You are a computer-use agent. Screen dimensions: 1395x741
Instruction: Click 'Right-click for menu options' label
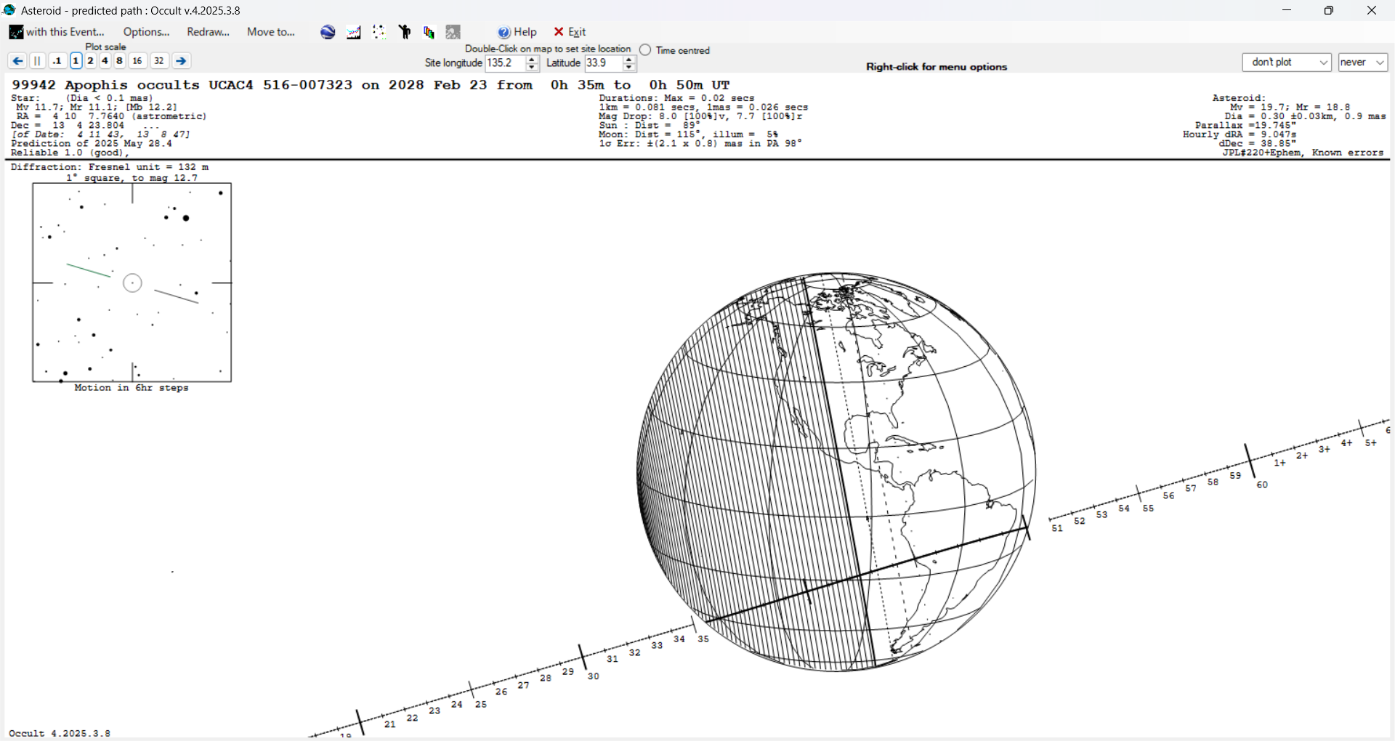pos(937,67)
